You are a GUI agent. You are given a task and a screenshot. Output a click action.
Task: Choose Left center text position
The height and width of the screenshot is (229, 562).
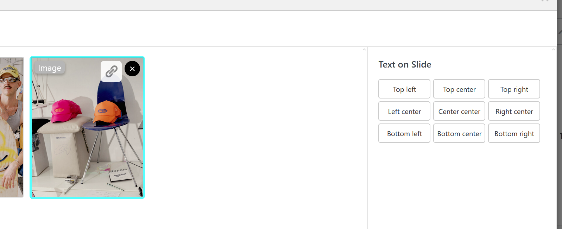coord(404,111)
